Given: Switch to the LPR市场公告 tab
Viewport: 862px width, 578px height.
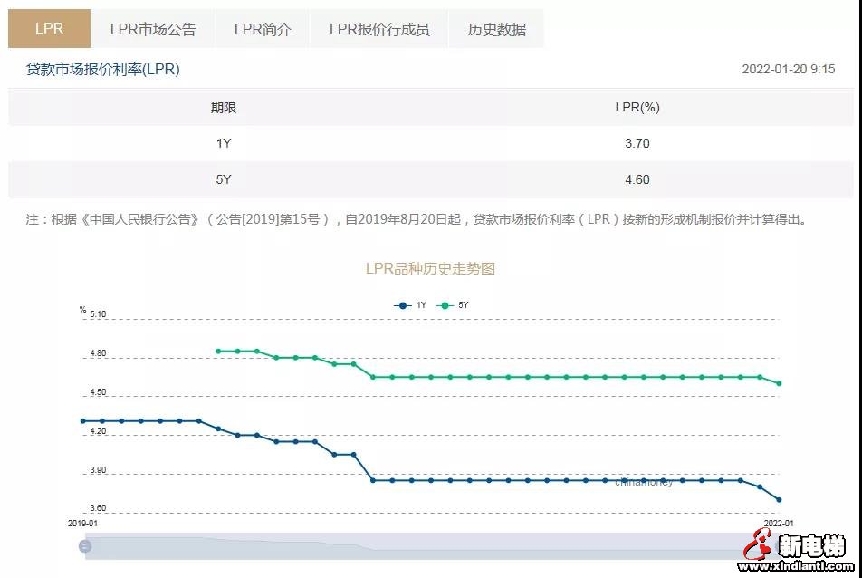Looking at the screenshot, I should coord(152,28).
